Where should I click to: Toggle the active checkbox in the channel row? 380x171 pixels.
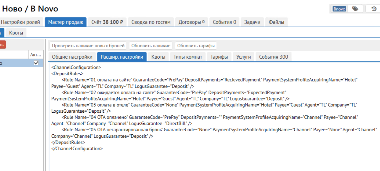(36, 63)
